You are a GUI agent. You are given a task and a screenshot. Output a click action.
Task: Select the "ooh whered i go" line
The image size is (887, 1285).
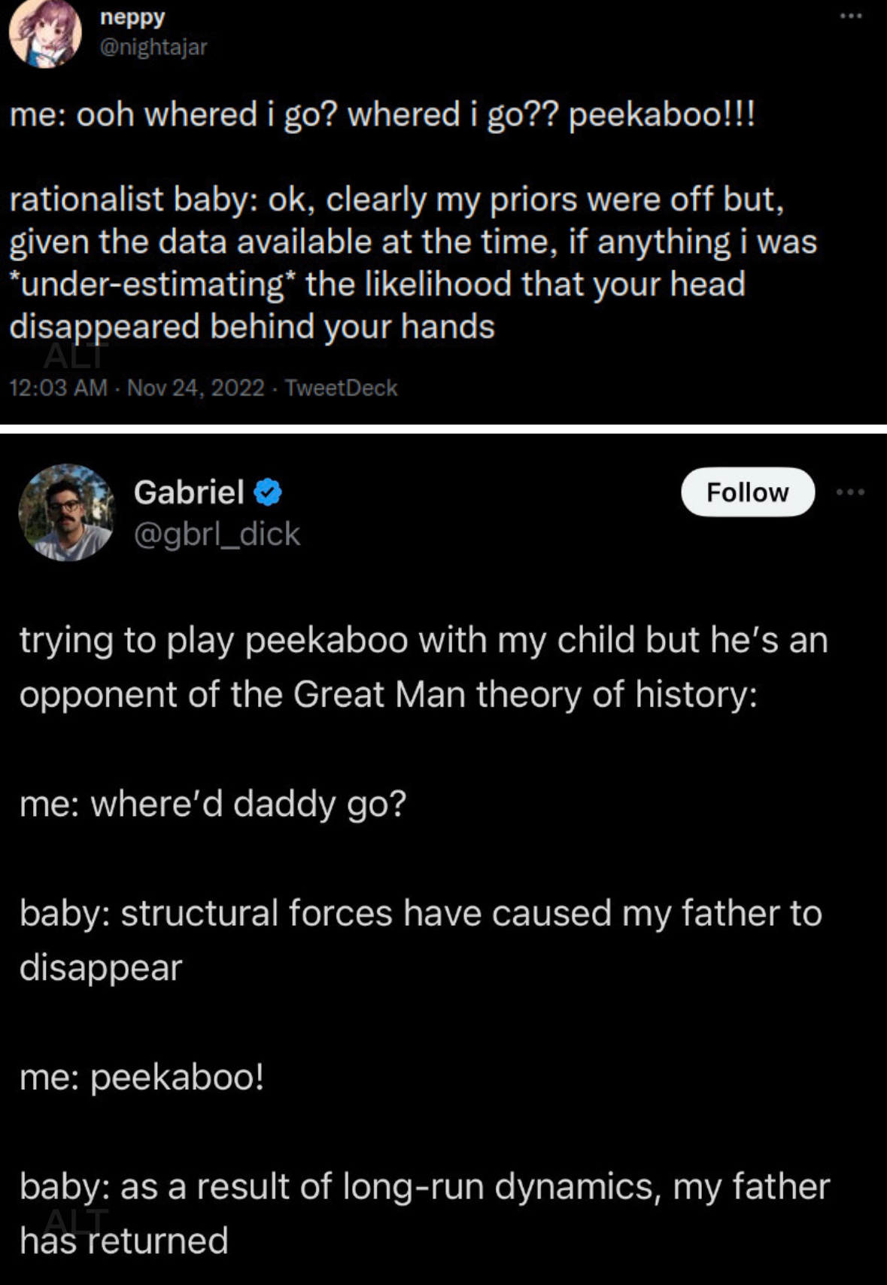(x=381, y=115)
